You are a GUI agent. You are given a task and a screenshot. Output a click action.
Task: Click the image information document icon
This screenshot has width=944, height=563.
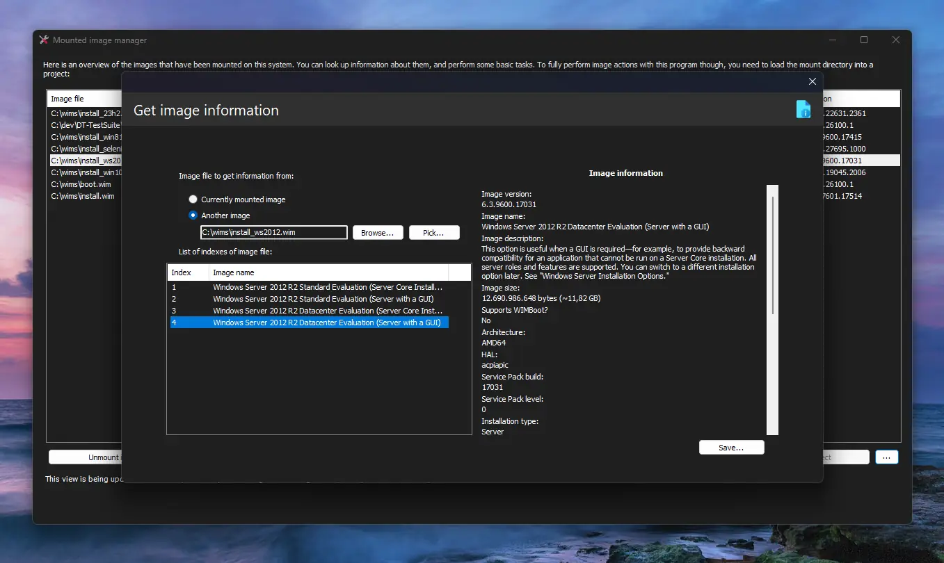[803, 109]
